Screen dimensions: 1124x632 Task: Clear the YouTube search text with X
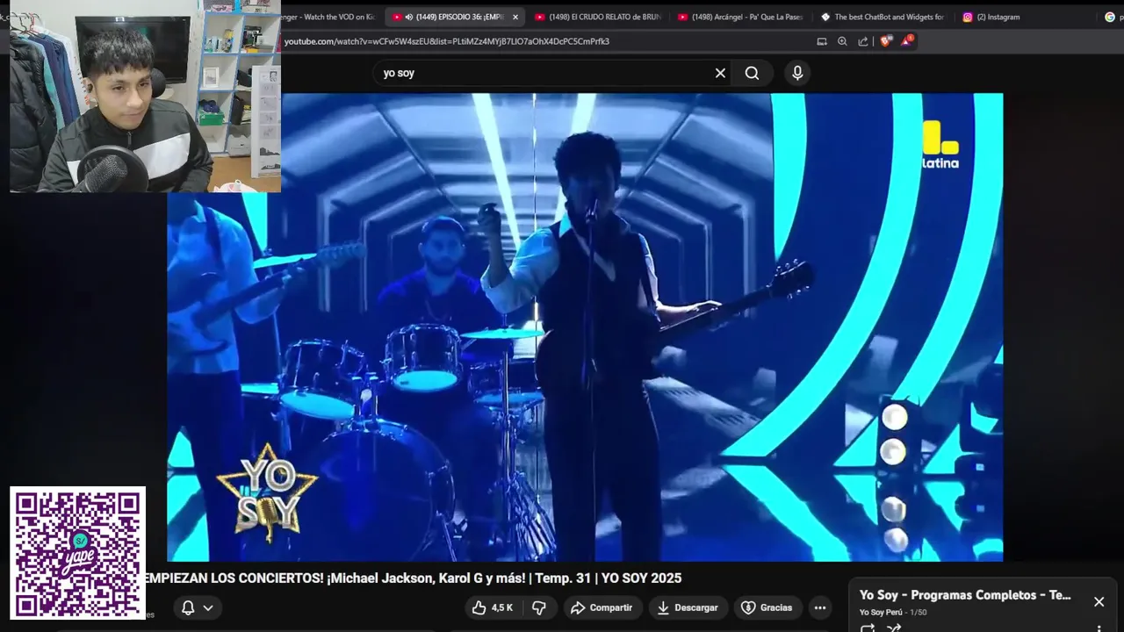pyautogui.click(x=720, y=73)
